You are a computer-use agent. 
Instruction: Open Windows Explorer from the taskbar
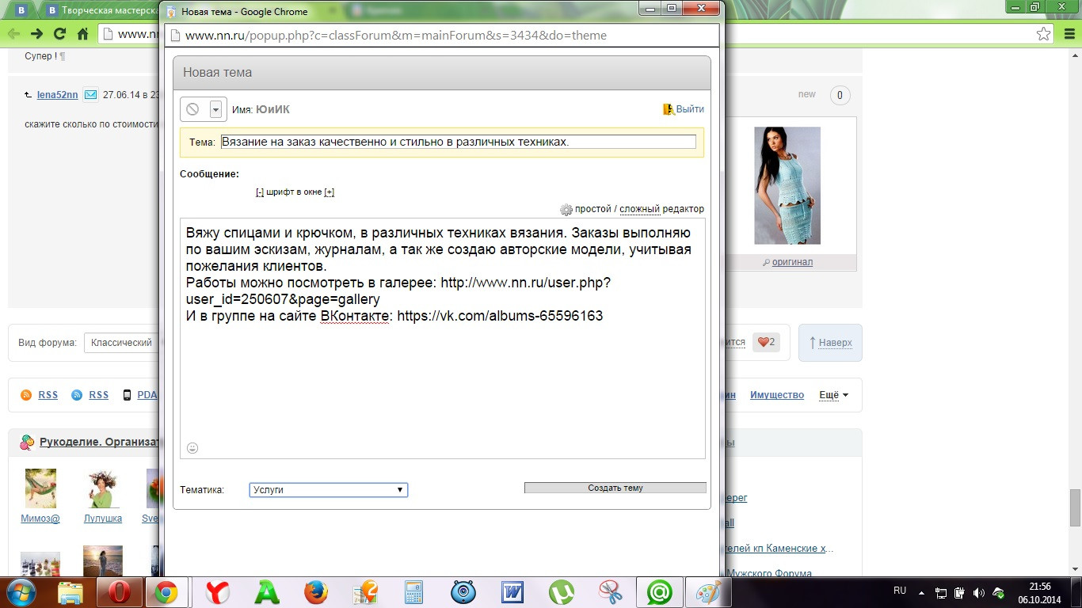(x=70, y=592)
